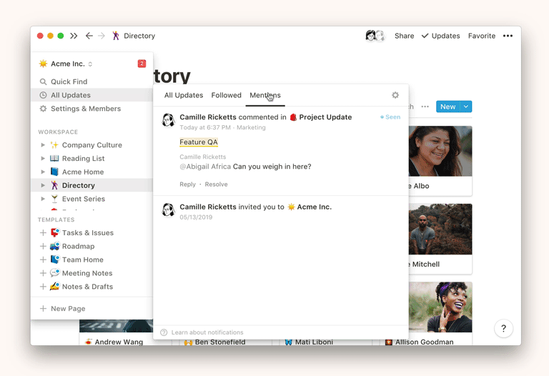This screenshot has width=549, height=376.
Task: Expand the Company Culture page tree
Action: 43,145
